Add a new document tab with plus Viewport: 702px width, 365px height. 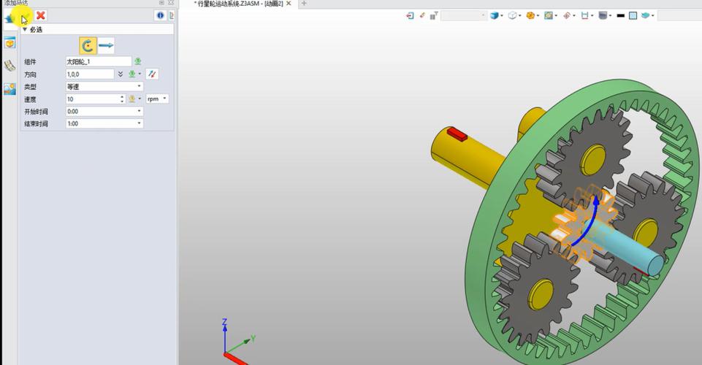304,4
